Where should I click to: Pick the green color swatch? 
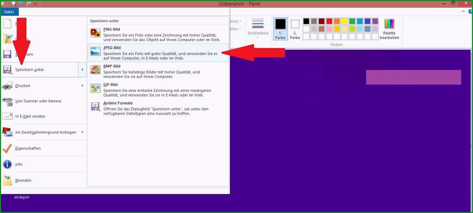[352, 21]
